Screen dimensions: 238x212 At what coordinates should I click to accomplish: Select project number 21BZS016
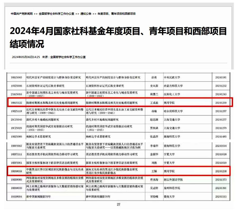point(16,94)
